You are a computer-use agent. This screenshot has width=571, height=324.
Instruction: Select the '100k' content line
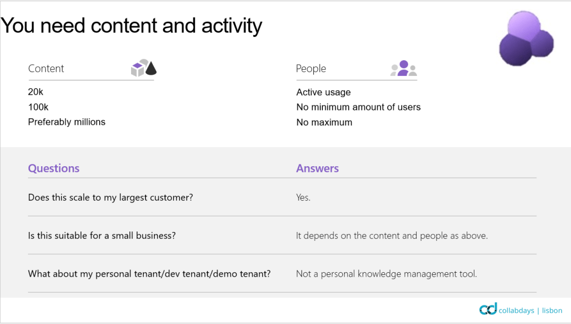[38, 107]
